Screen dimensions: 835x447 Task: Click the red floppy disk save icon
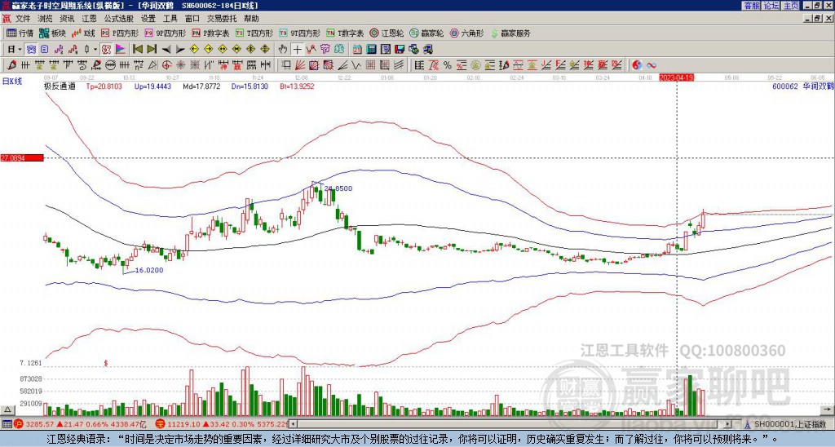coord(400,49)
